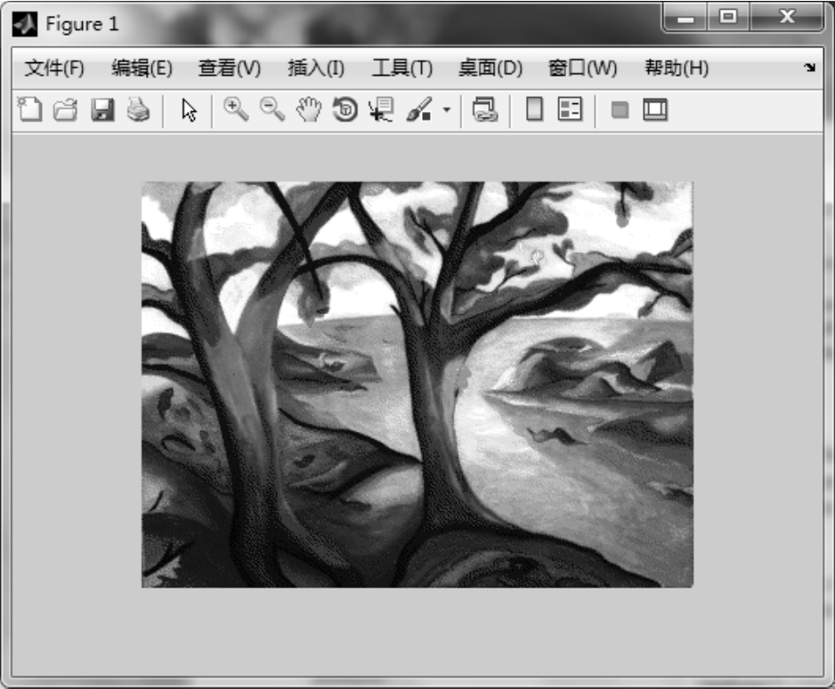Open the 工具(T) menu

(401, 69)
